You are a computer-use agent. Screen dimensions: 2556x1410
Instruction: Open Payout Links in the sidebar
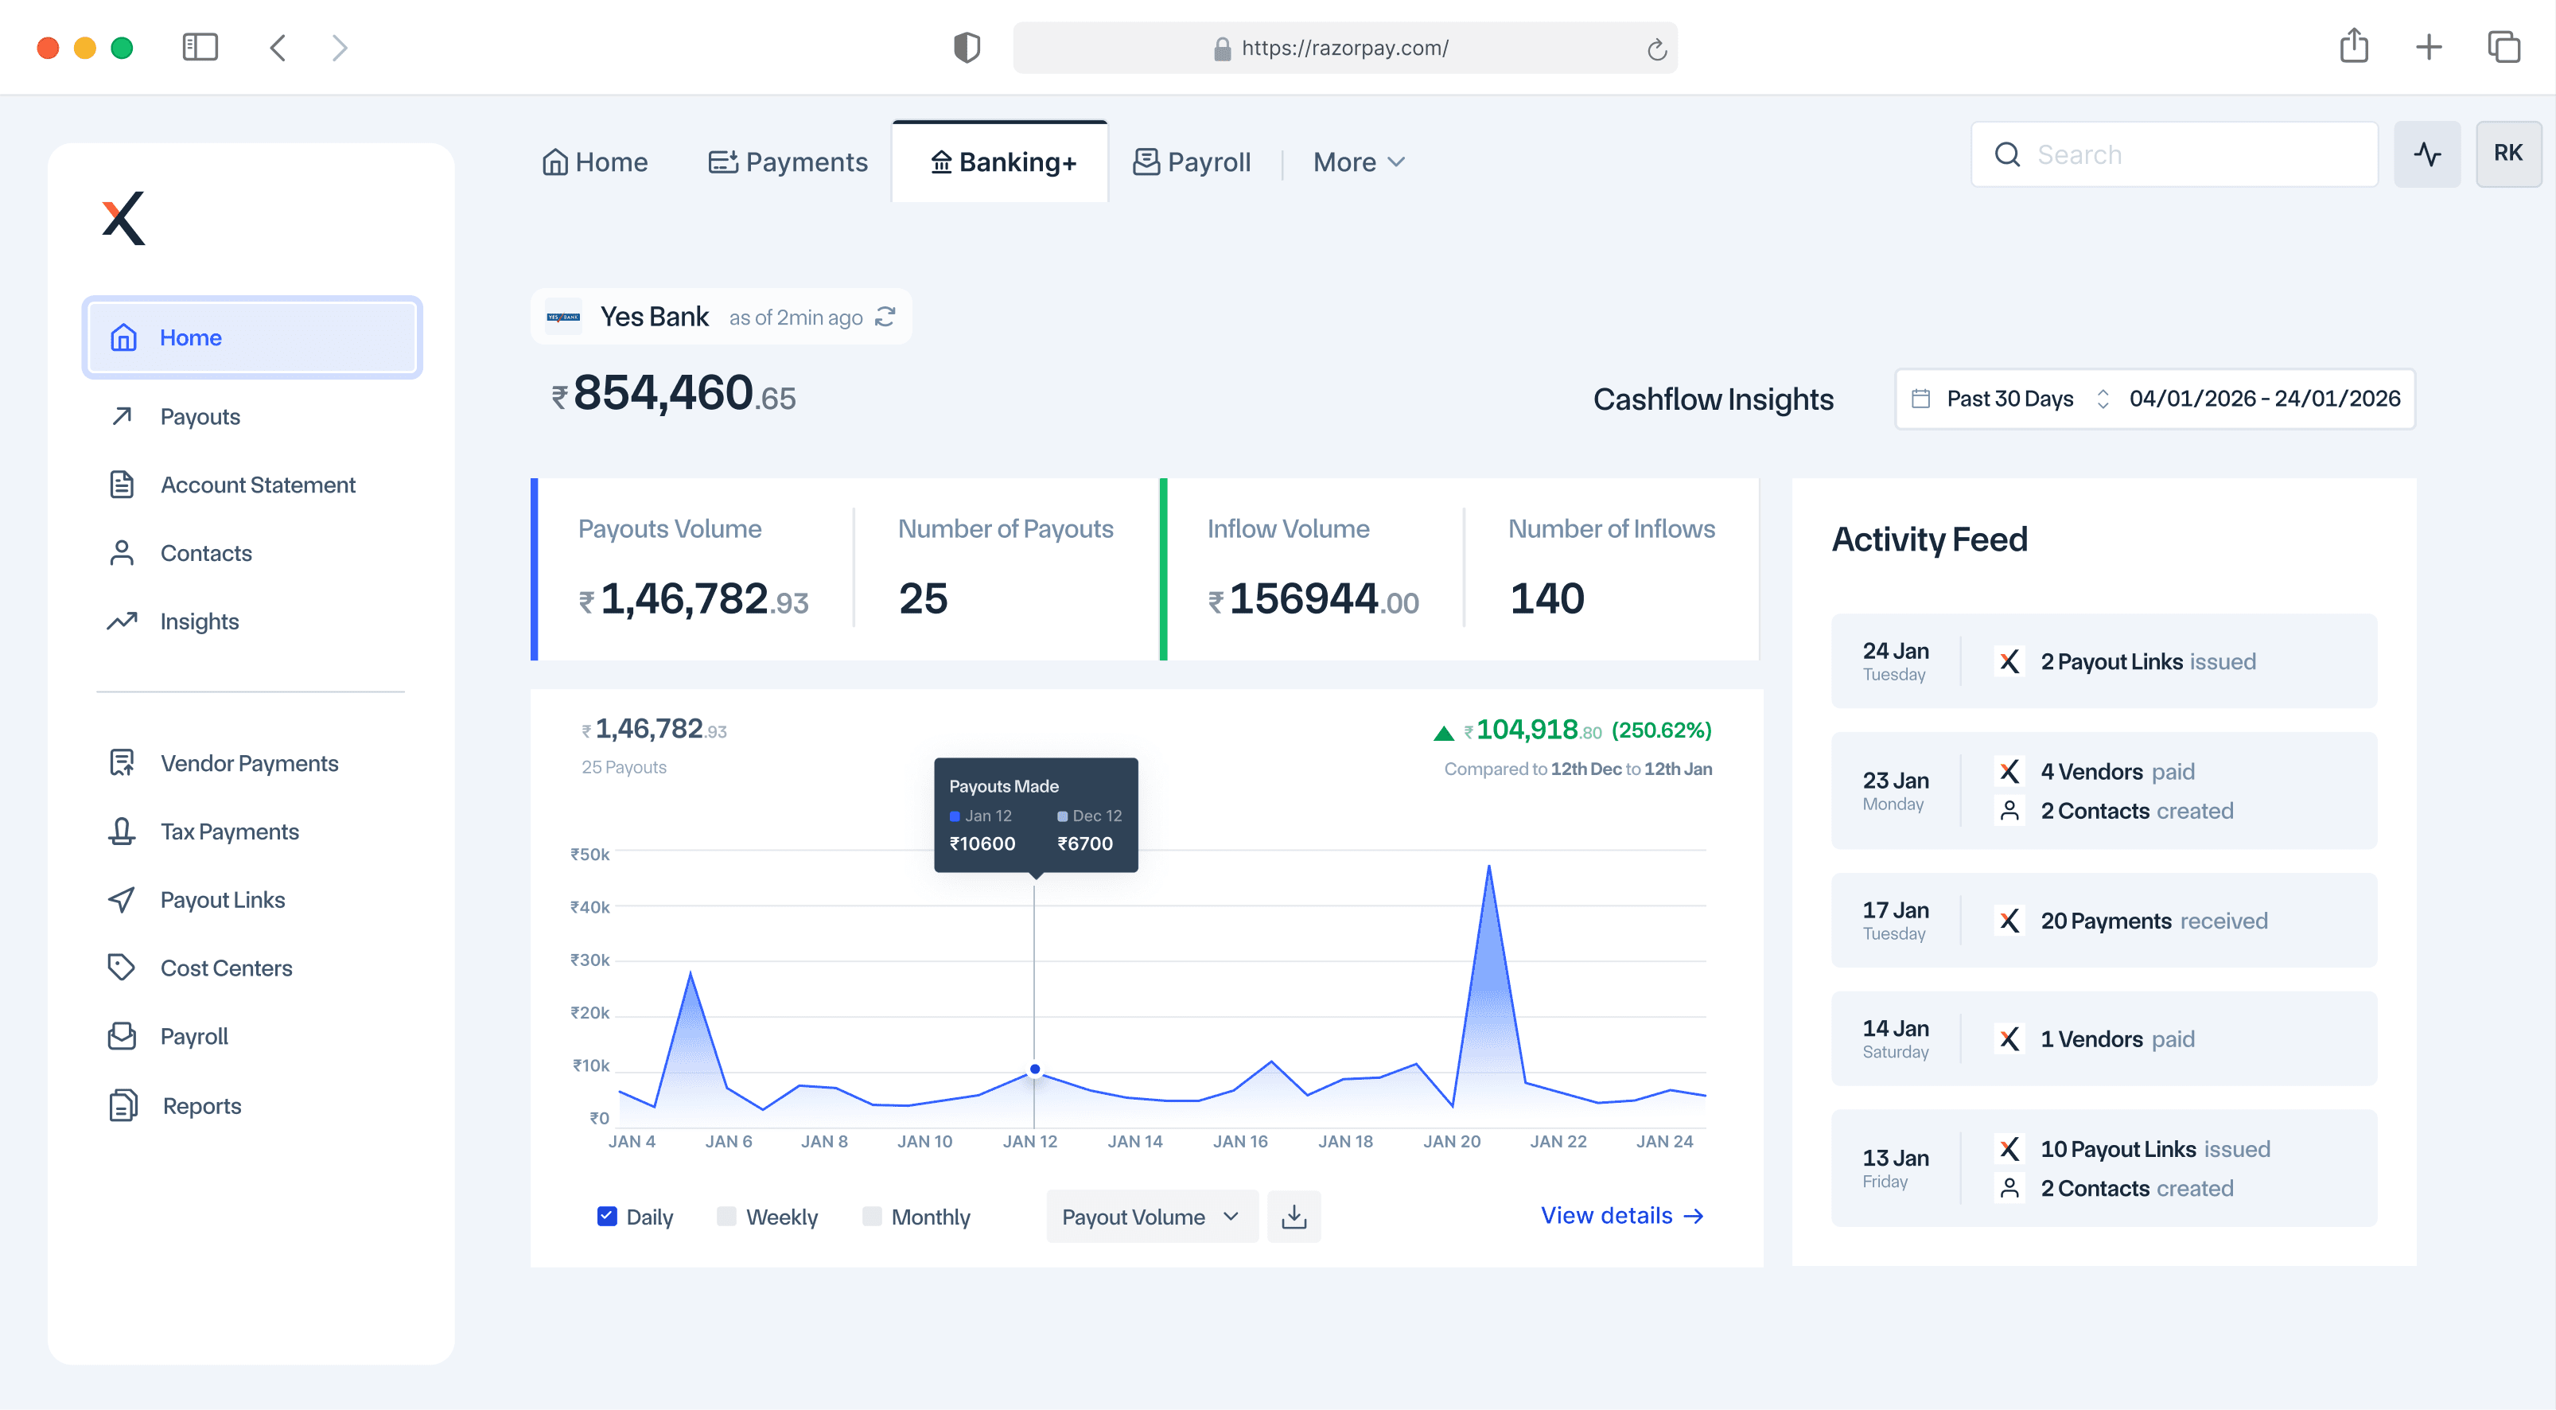pyautogui.click(x=222, y=900)
